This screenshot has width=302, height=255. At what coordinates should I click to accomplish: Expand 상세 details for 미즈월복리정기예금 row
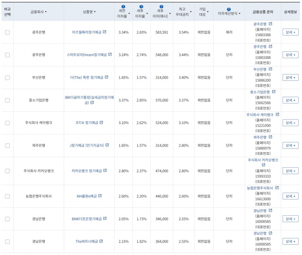tap(290, 32)
